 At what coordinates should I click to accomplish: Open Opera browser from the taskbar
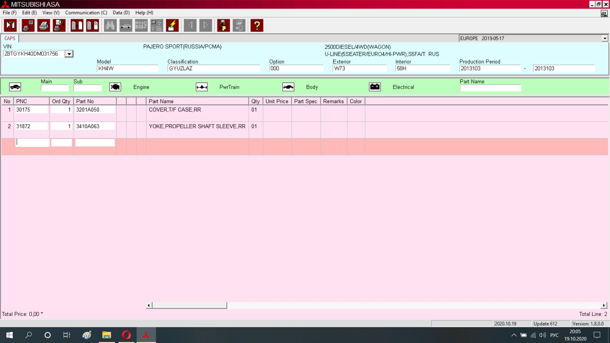[126, 335]
